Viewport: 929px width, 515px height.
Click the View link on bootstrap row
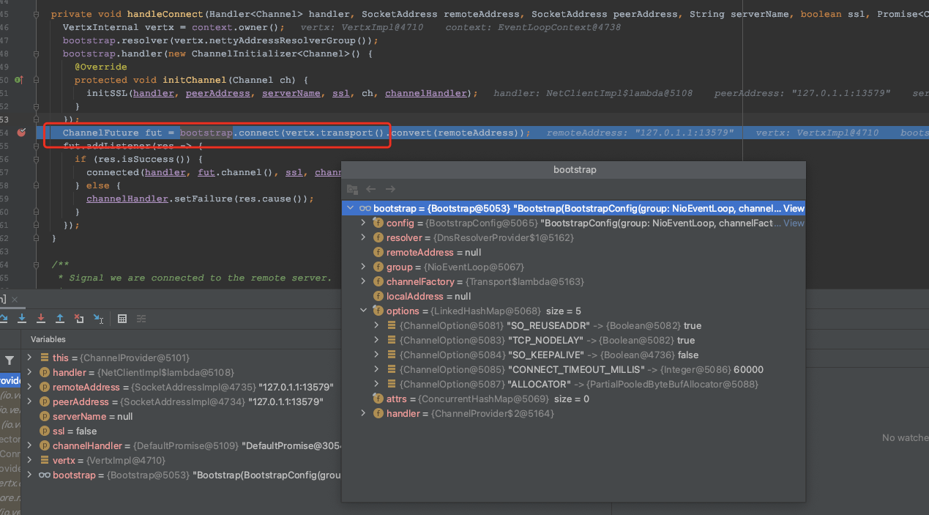[794, 209]
